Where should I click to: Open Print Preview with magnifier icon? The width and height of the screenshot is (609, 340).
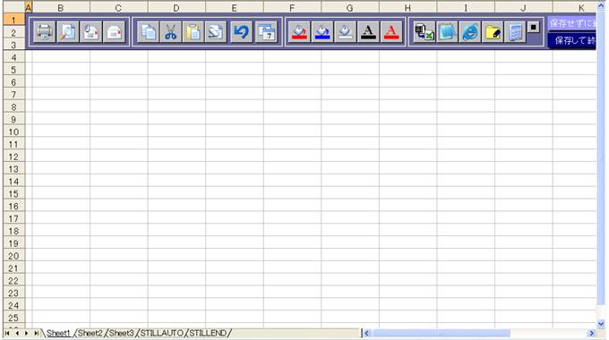tap(68, 32)
